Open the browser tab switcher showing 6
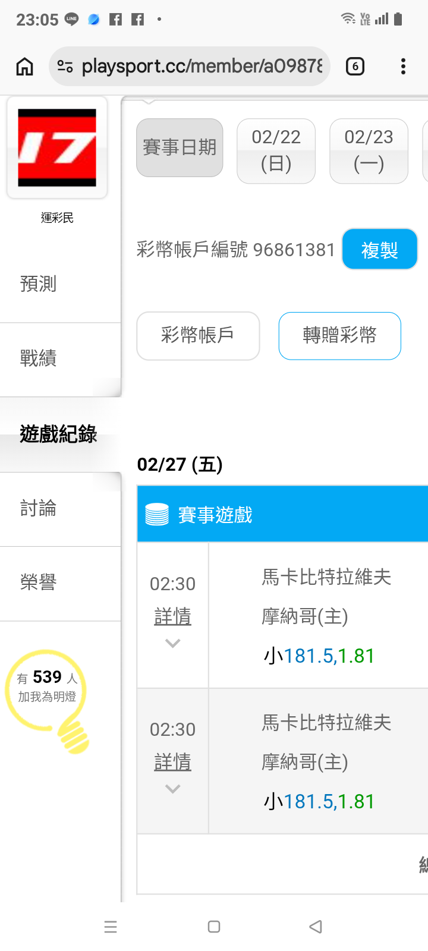This screenshot has height=951, width=428. pos(355,67)
